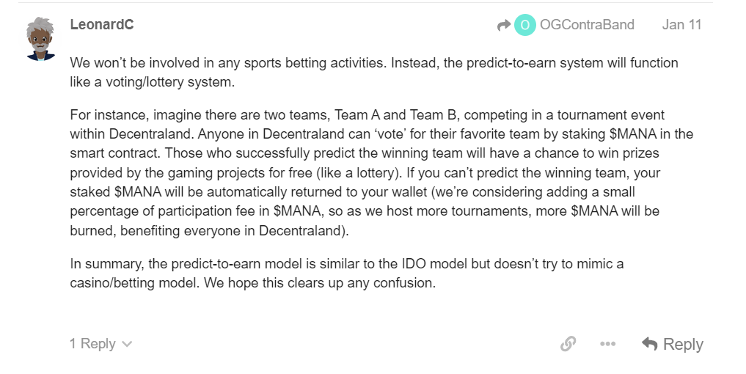
Task: Click the curved arrow on Reply button
Action: coord(649,344)
